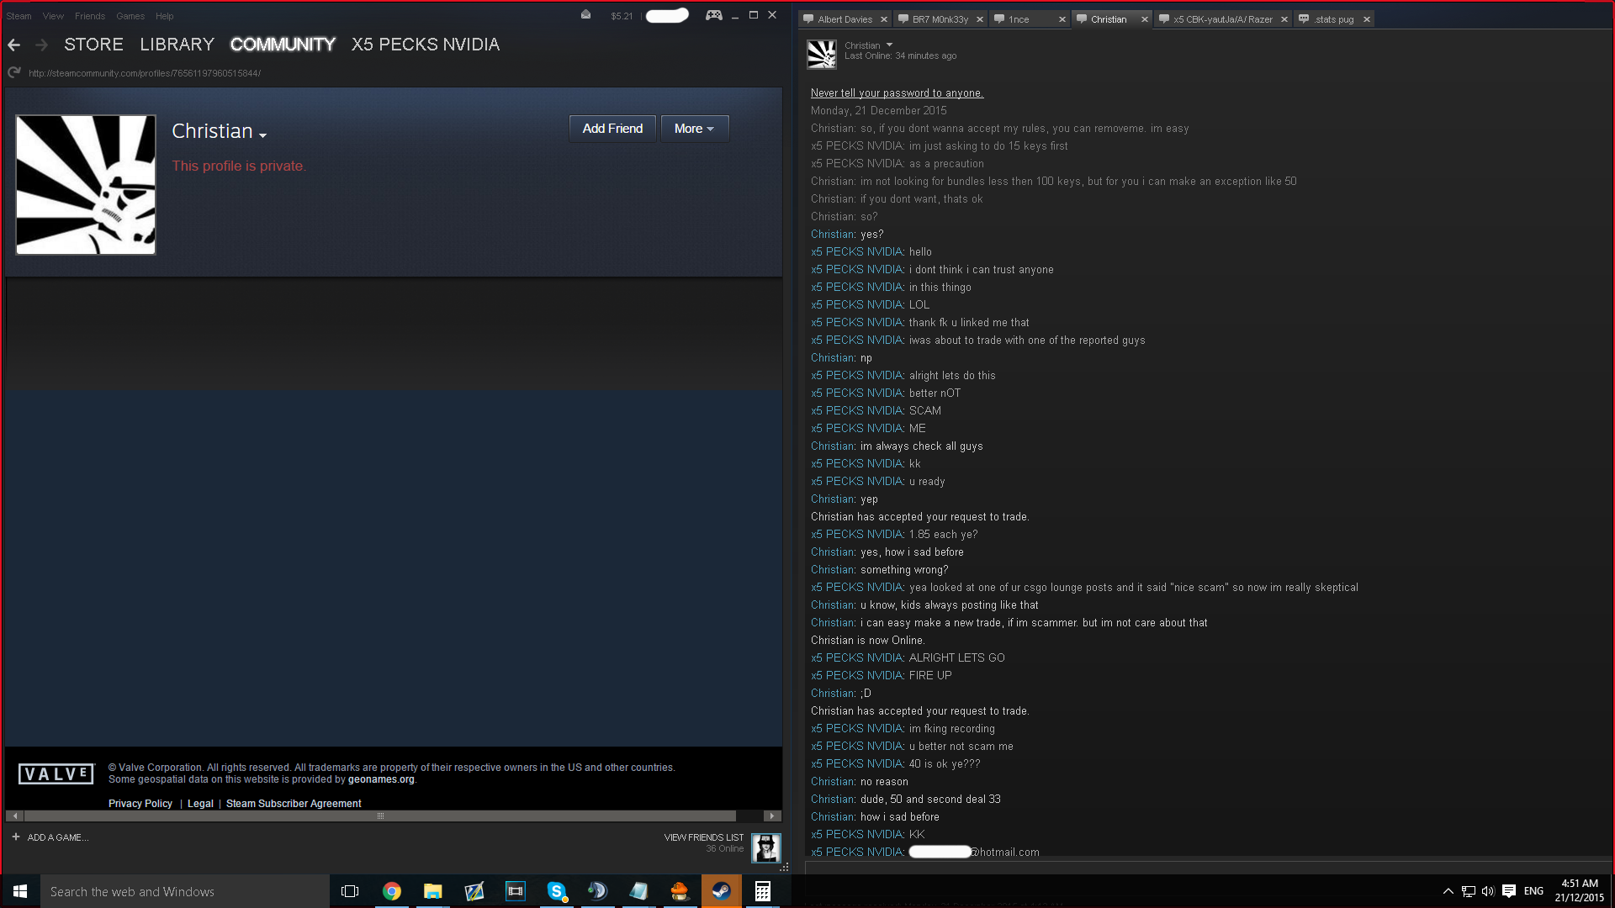Open the Games menu
1615x908 pixels.
pos(130,16)
